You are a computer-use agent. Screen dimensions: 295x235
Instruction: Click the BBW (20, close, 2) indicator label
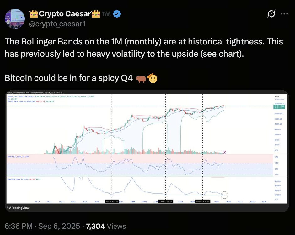[x=15, y=180]
